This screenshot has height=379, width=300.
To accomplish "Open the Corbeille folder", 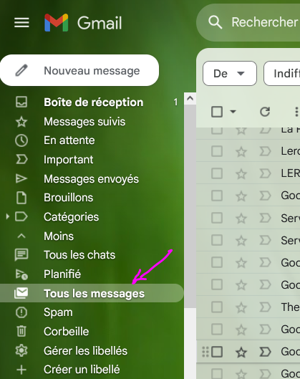I will 66,332.
